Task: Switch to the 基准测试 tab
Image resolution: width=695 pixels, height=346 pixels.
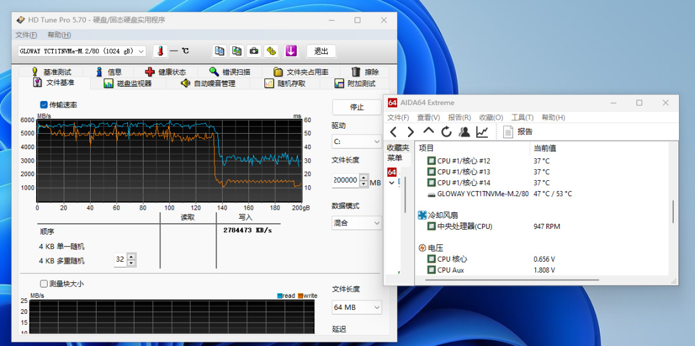Action: 51,72
